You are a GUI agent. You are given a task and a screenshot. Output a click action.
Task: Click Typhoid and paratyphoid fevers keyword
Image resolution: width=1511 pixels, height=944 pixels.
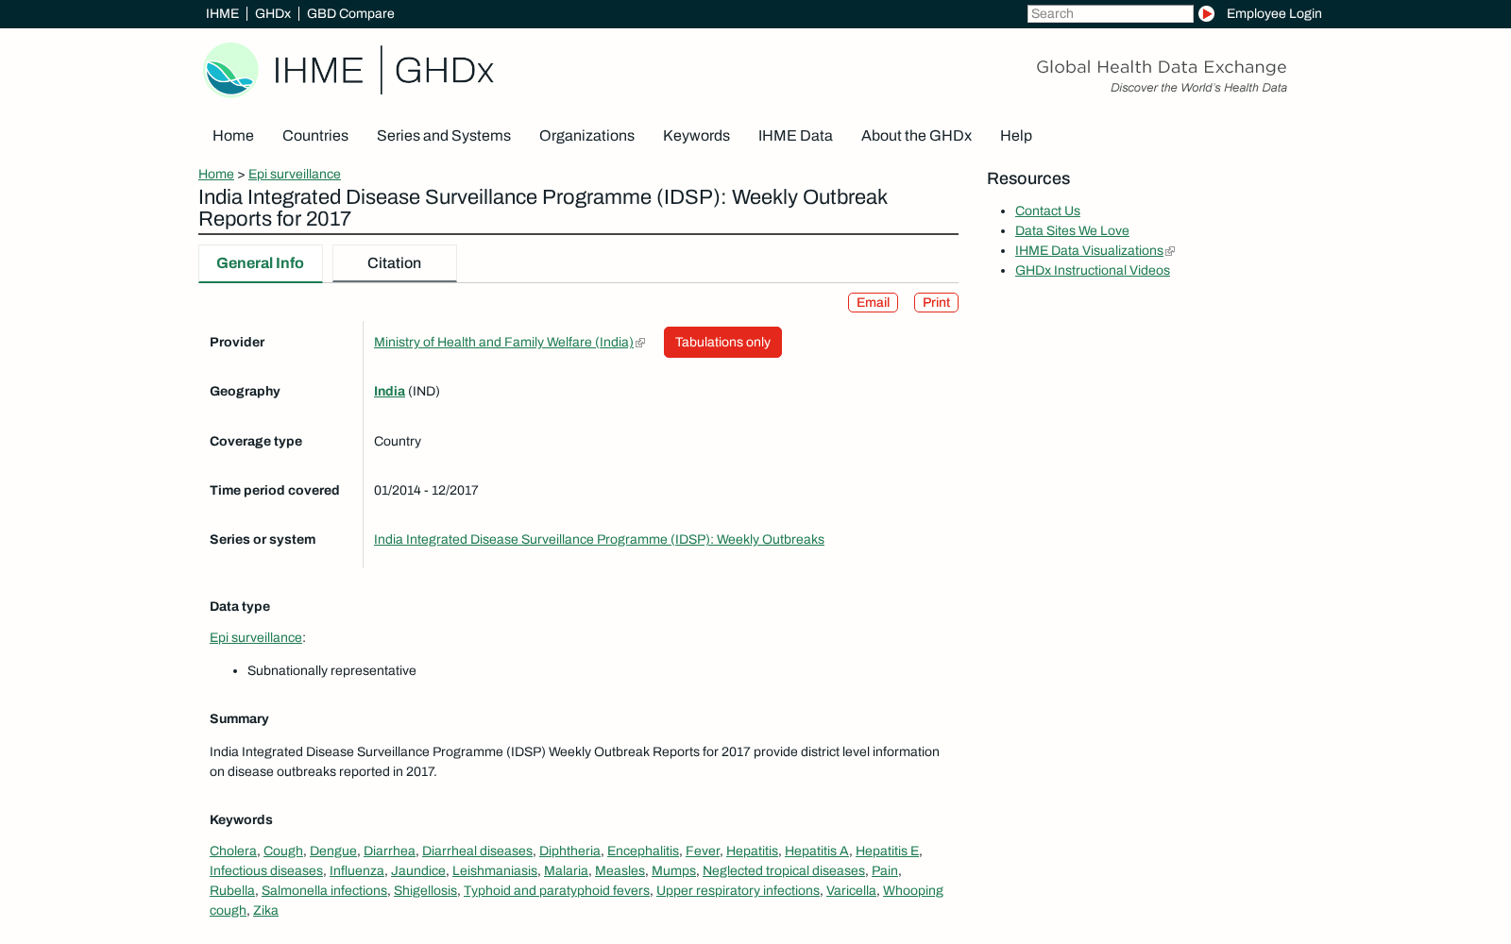click(x=556, y=890)
